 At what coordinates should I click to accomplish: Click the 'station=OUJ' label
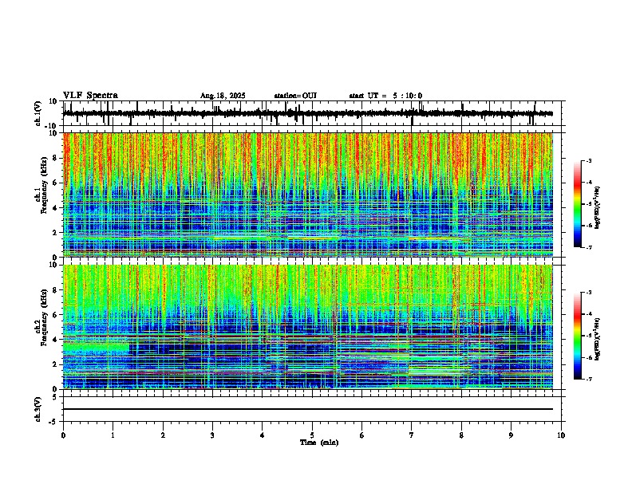pos(295,96)
